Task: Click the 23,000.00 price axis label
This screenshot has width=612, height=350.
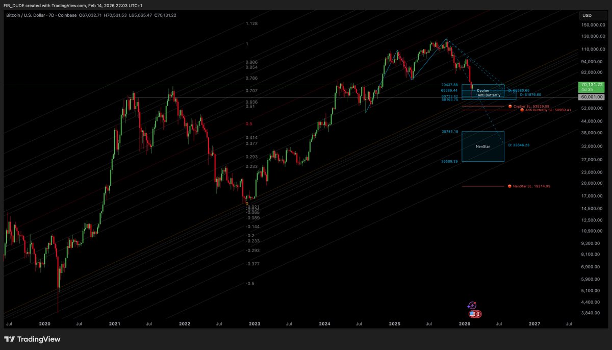Action: pos(592,172)
